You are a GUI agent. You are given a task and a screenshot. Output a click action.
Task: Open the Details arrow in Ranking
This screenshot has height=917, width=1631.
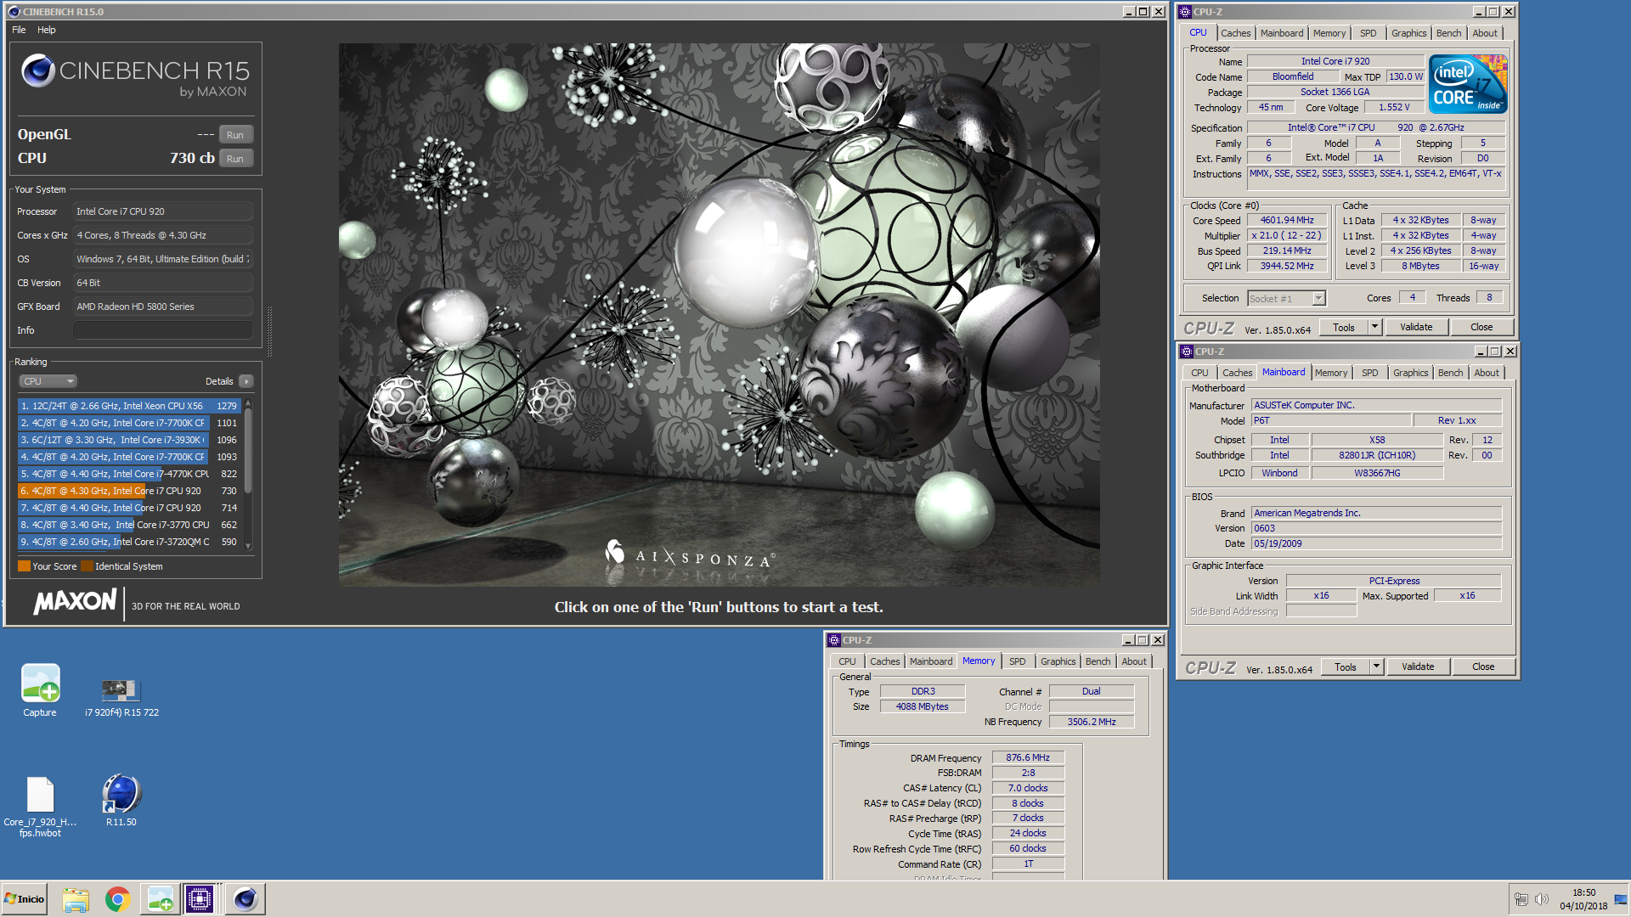click(x=246, y=381)
